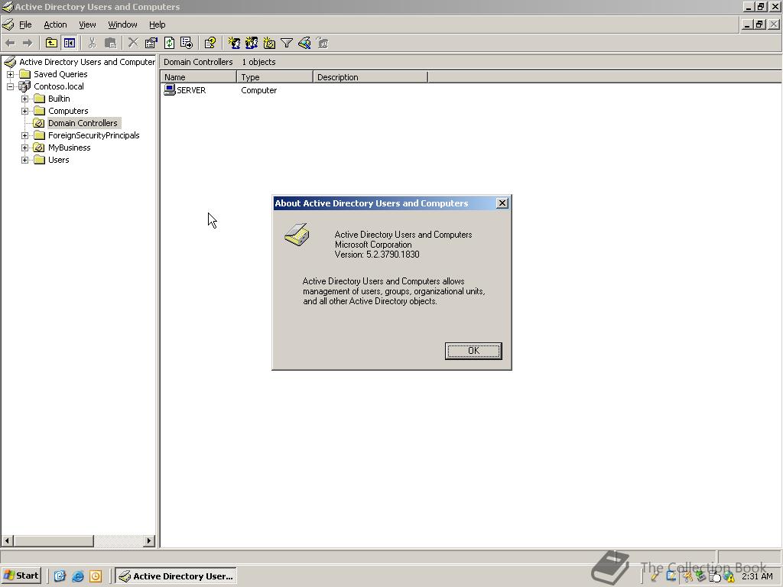The image size is (783, 587).
Task: Open the Help menu
Action: [x=158, y=24]
